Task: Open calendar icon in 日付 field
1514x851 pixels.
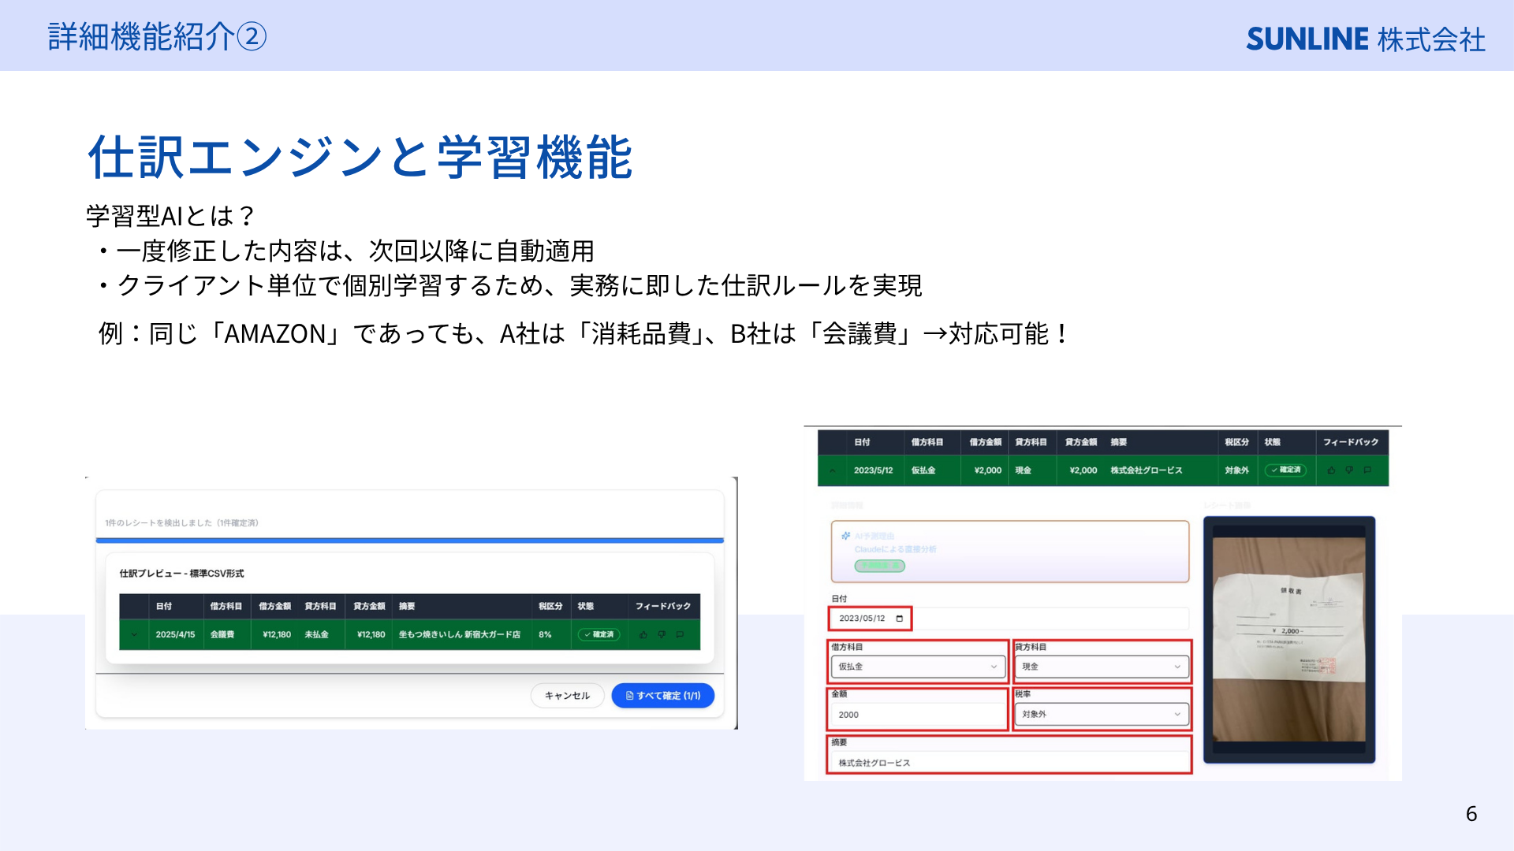Action: point(899,619)
